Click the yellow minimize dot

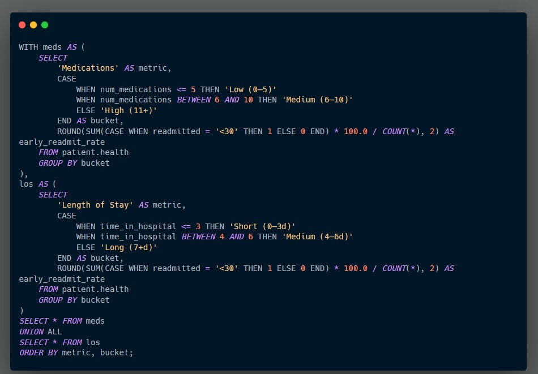tap(33, 25)
